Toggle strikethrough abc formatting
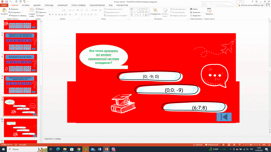Screen dimensions: 271x152 tap(62, 15)
